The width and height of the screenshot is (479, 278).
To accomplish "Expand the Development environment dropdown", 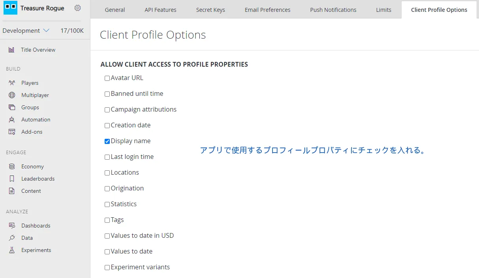I will (26, 30).
